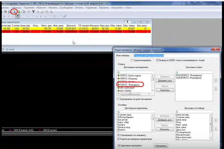This screenshot has height=149, width=224.
Task: Click the create current values table toolbar icon
Action: click(x=14, y=12)
